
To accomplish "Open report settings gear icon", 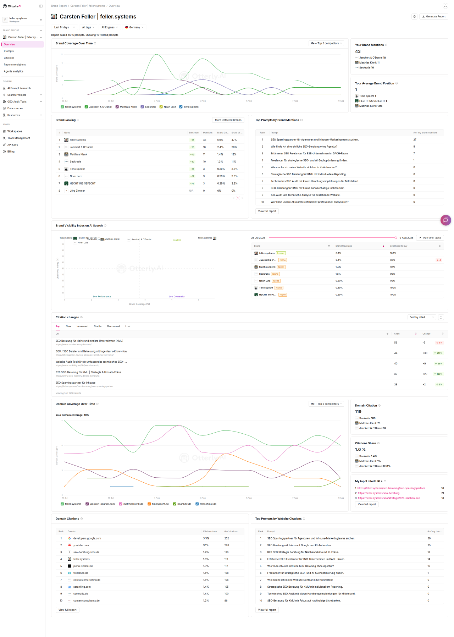I will click(x=414, y=16).
